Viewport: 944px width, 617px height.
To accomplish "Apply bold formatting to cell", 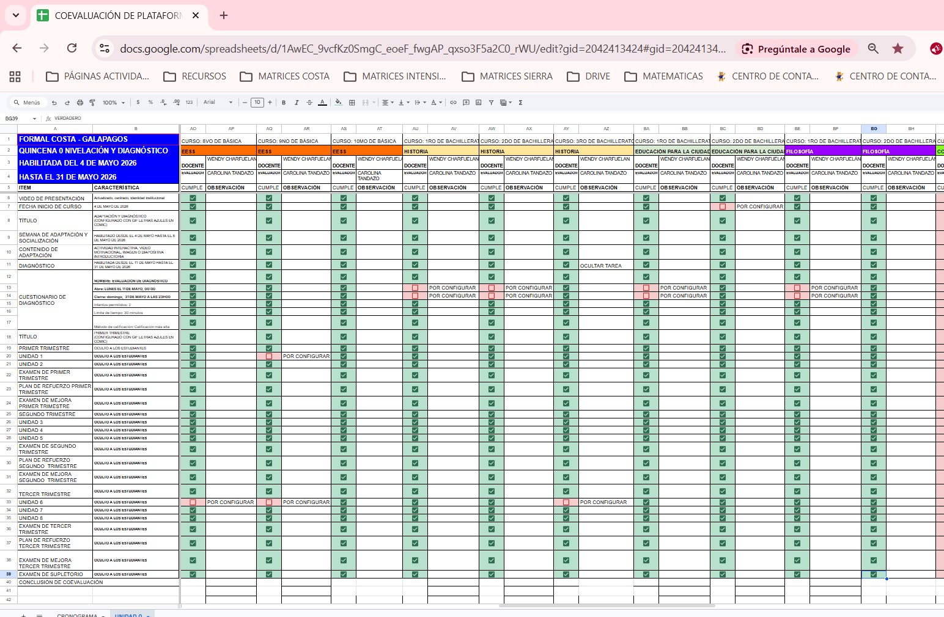I will point(284,103).
